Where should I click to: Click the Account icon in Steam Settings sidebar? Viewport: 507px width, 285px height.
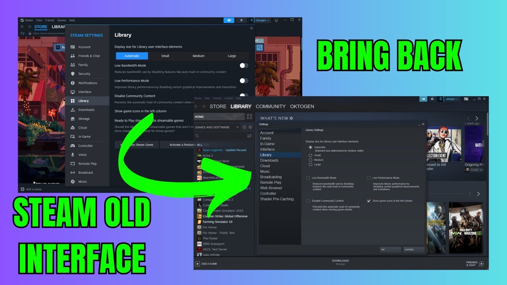[x=73, y=47]
